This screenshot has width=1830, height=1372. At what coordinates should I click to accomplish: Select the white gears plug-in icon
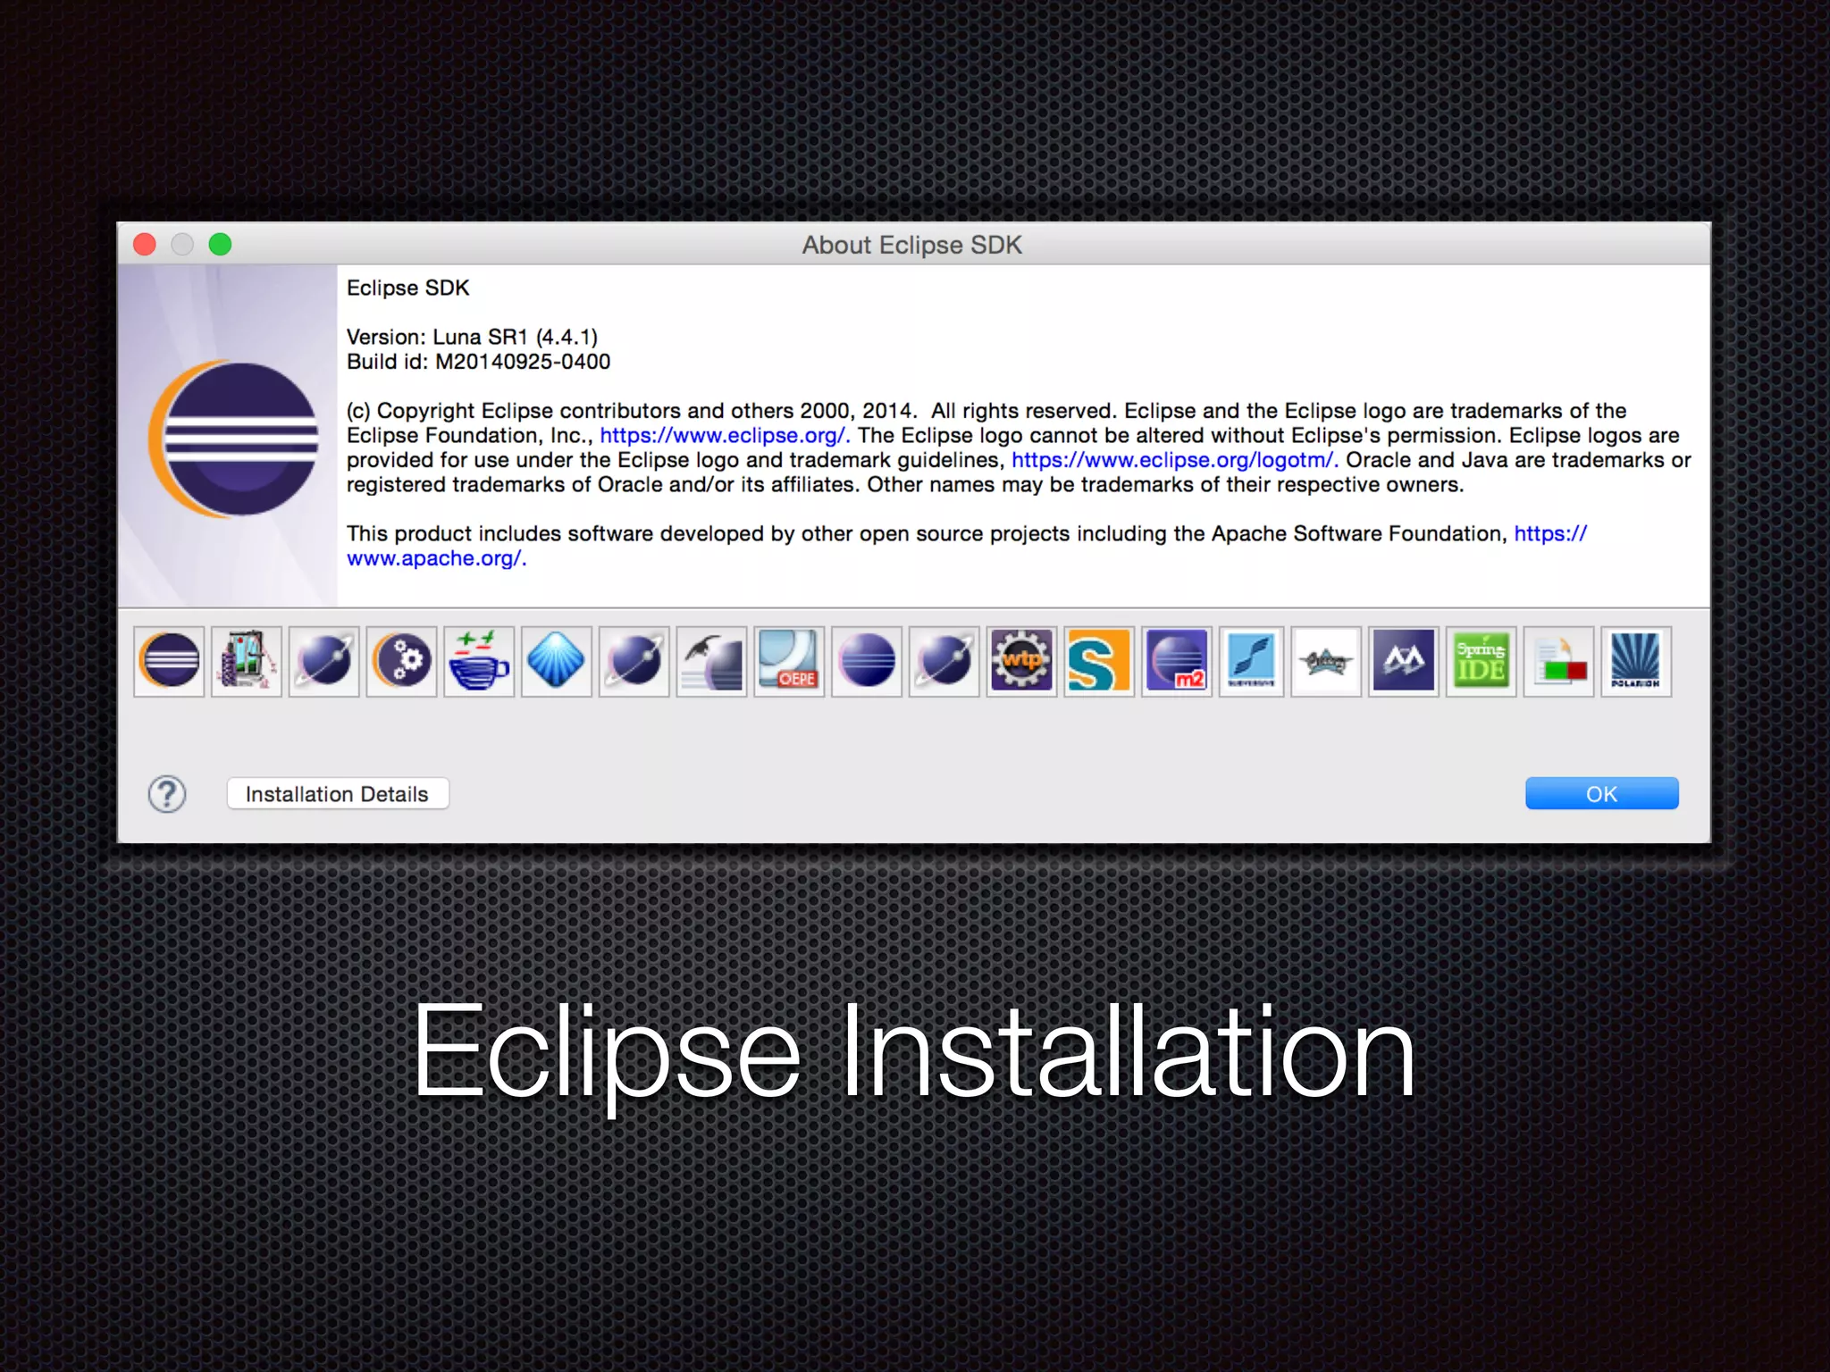(401, 662)
